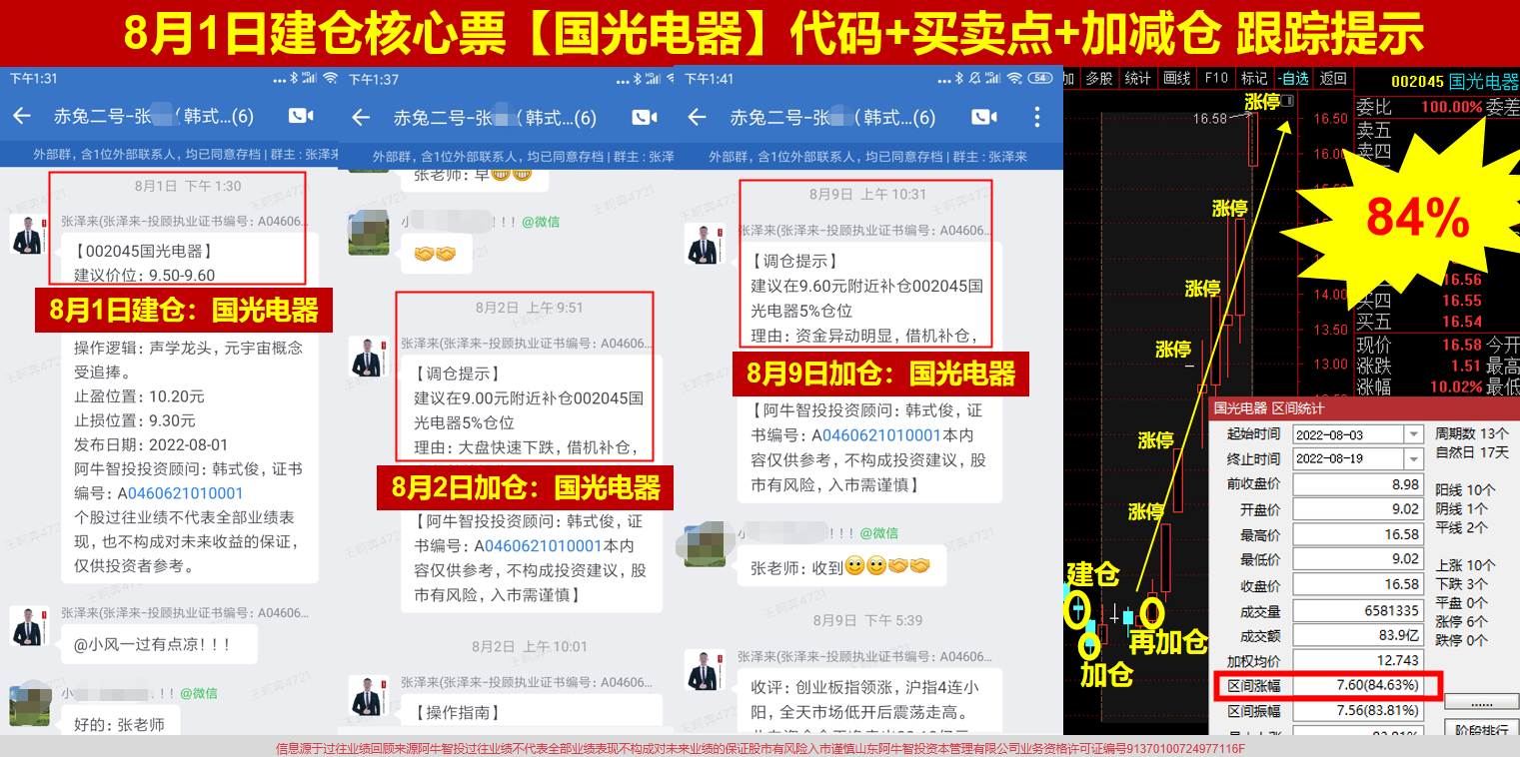Open member avatar beside 张老师:收到 message
Image resolution: width=1520 pixels, height=757 pixels.
tap(705, 544)
